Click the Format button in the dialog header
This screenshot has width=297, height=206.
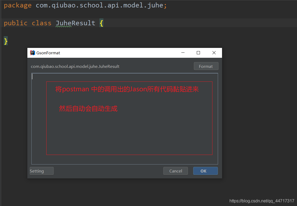click(x=206, y=66)
